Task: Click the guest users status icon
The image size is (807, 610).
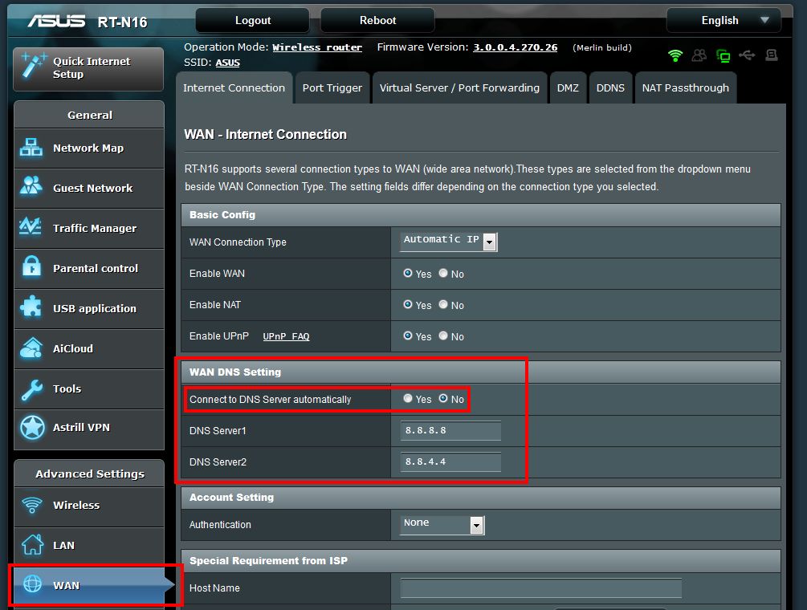Action: 699,55
